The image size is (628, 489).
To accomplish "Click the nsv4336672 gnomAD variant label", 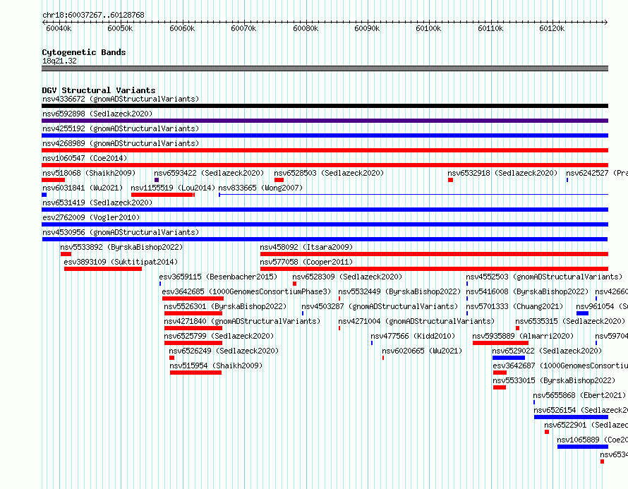I will click(121, 99).
